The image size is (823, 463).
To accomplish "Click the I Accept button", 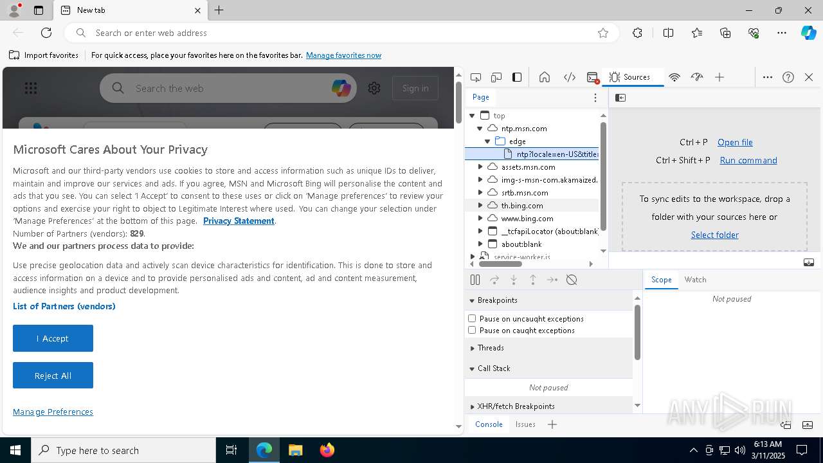I will click(x=53, y=338).
